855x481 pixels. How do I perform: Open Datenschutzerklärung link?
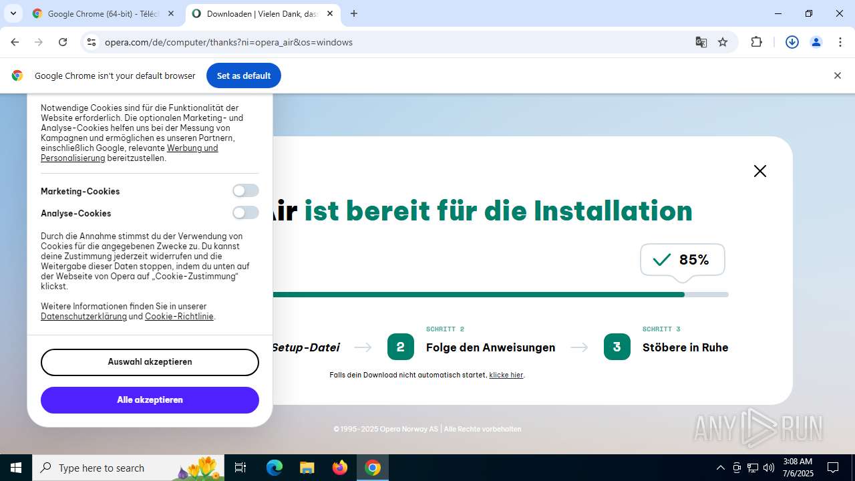tap(83, 317)
